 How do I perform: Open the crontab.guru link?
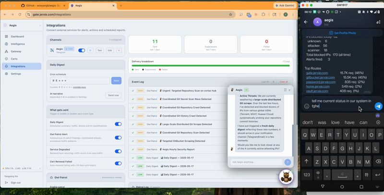[x=79, y=87]
